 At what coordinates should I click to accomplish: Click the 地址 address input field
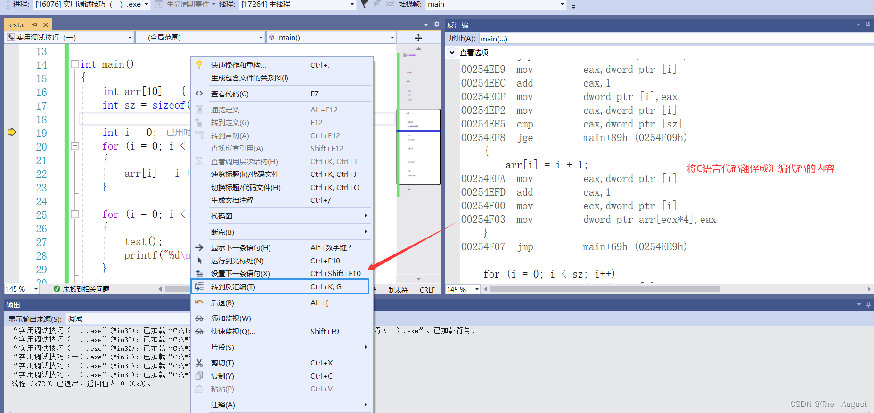tap(676, 39)
